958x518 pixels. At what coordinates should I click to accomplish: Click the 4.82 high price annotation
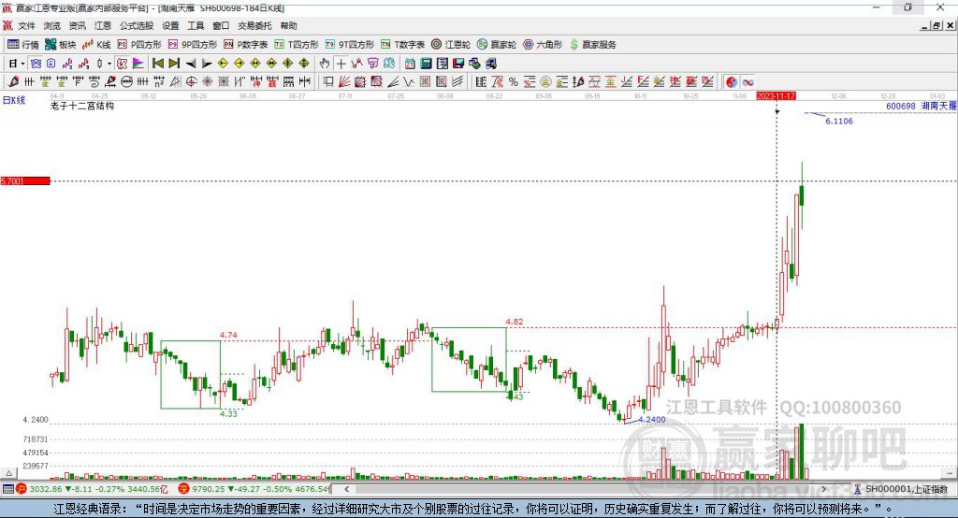point(514,322)
